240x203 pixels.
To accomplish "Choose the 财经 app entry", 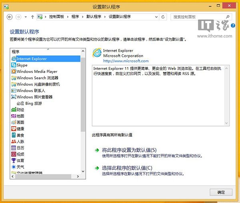I will [20, 110].
